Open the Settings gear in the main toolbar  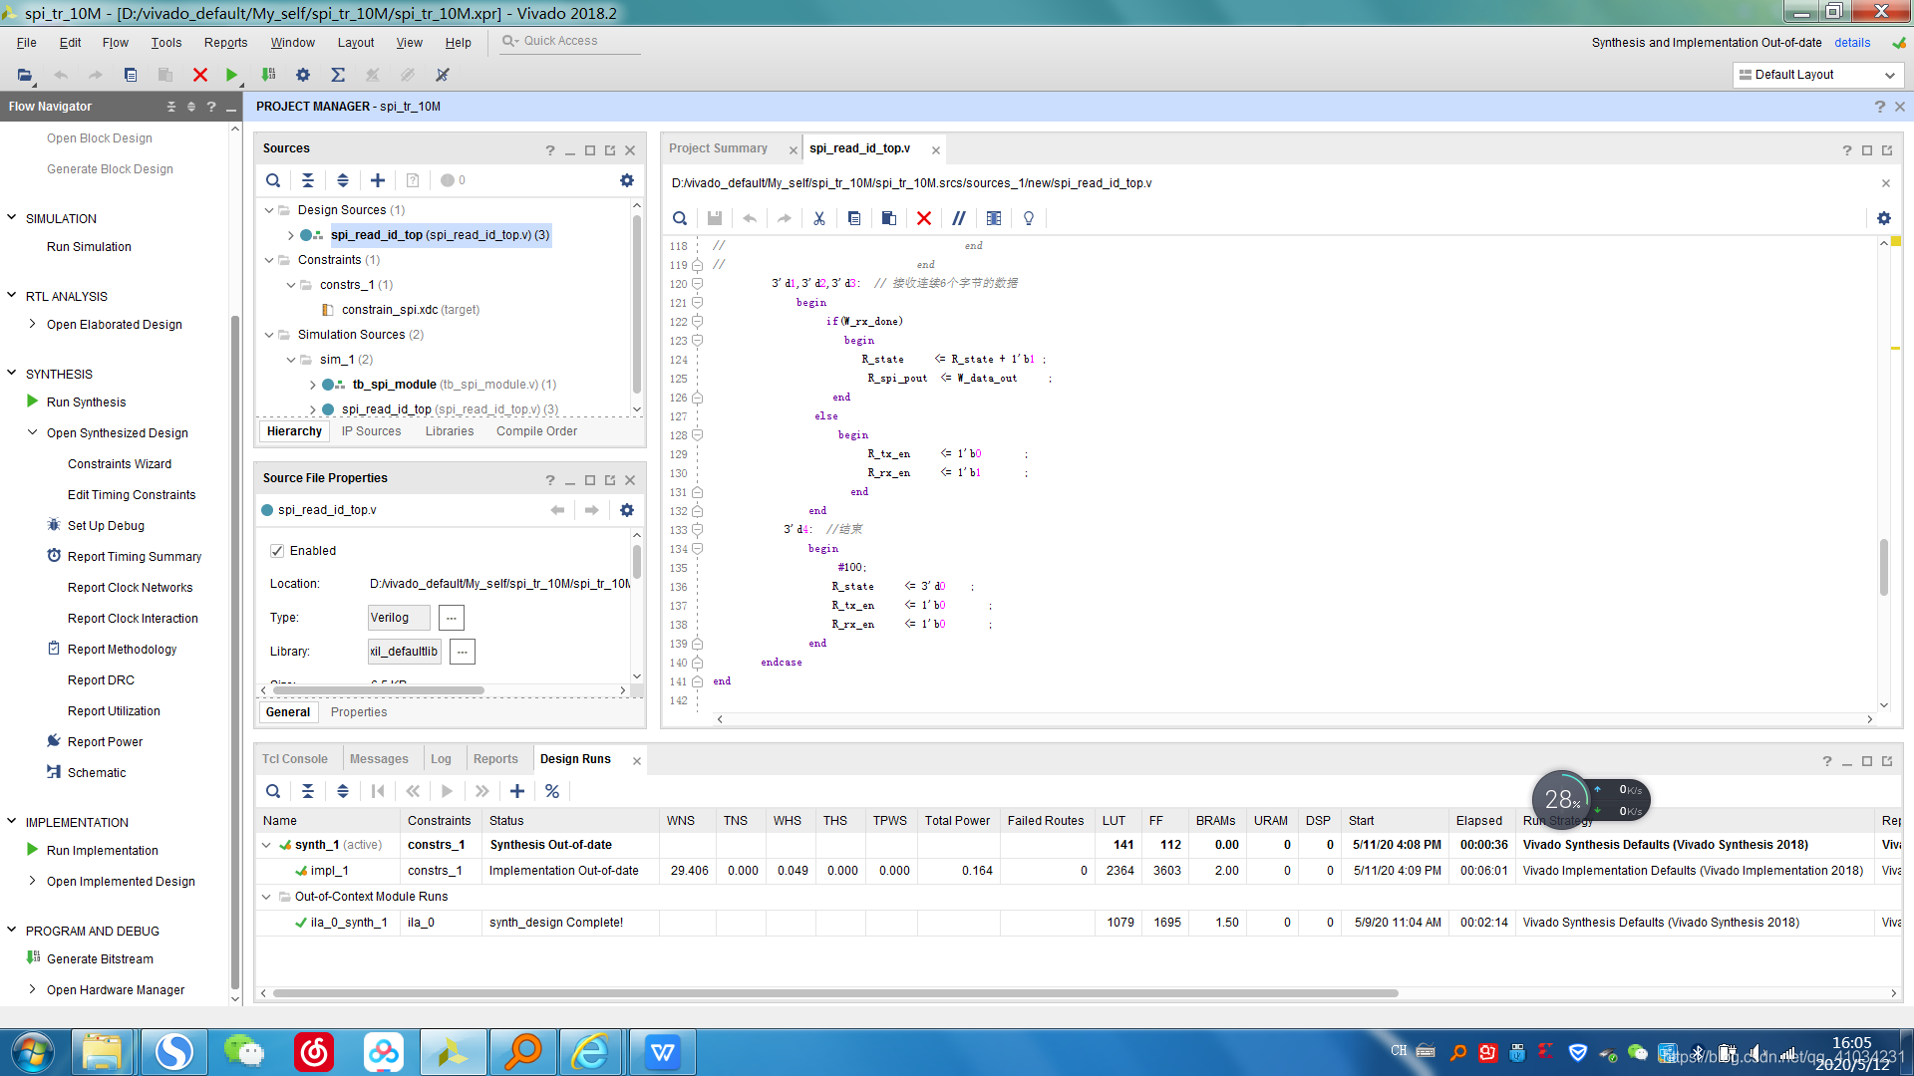[303, 75]
